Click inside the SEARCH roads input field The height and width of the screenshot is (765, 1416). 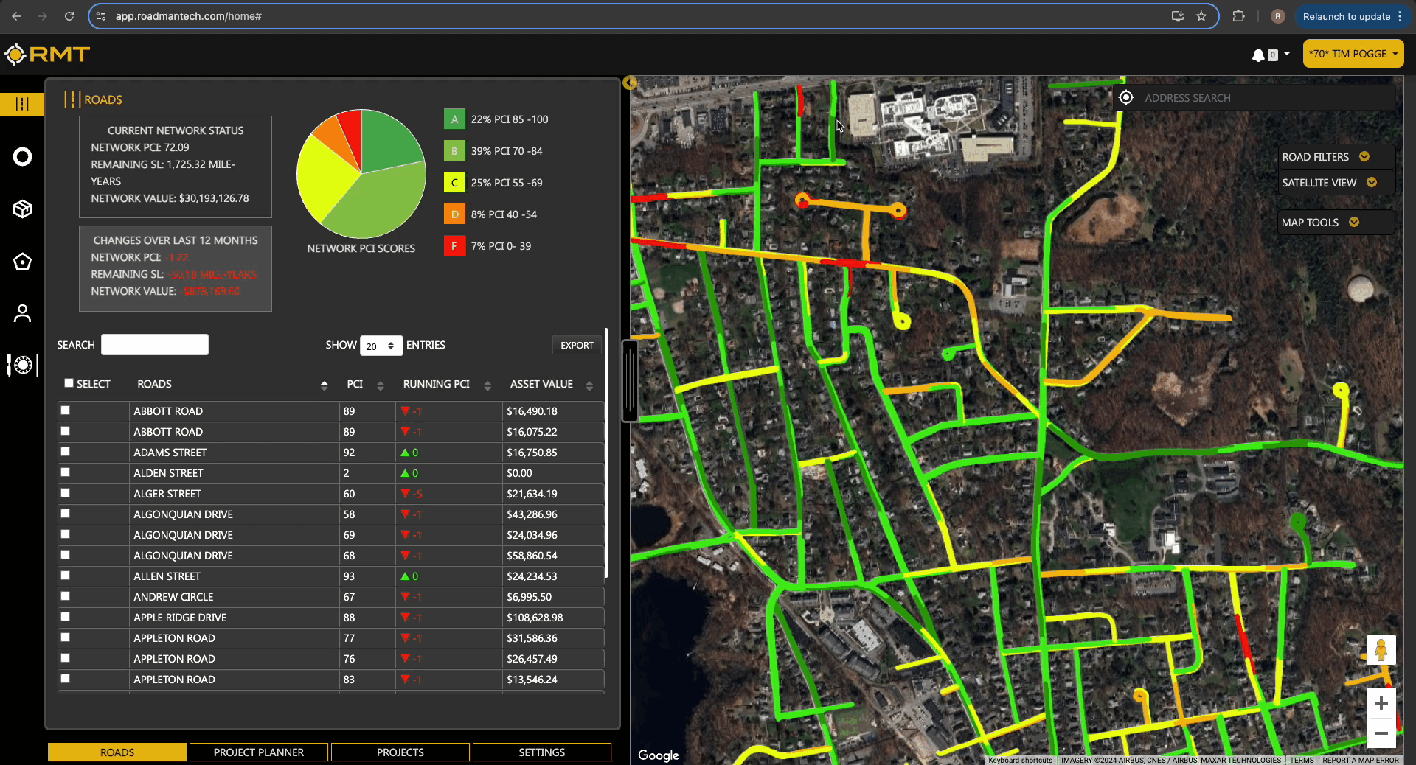click(x=154, y=344)
